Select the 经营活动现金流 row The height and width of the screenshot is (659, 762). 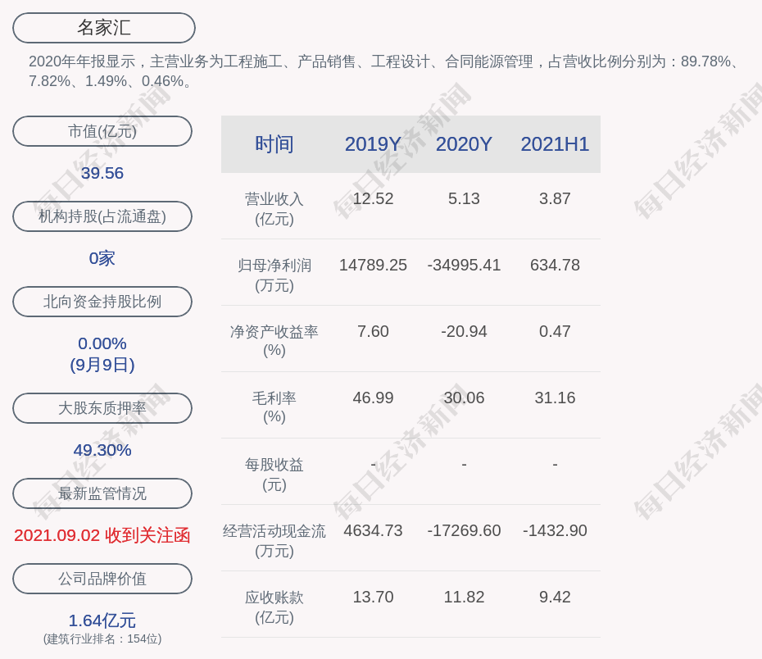tap(274, 540)
